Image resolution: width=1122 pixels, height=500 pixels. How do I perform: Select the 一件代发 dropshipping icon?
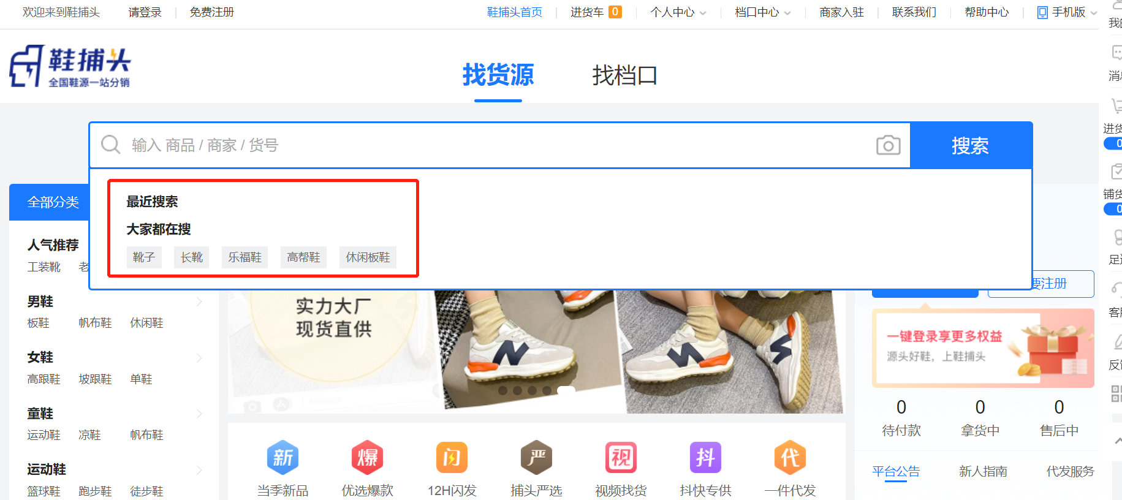(790, 458)
